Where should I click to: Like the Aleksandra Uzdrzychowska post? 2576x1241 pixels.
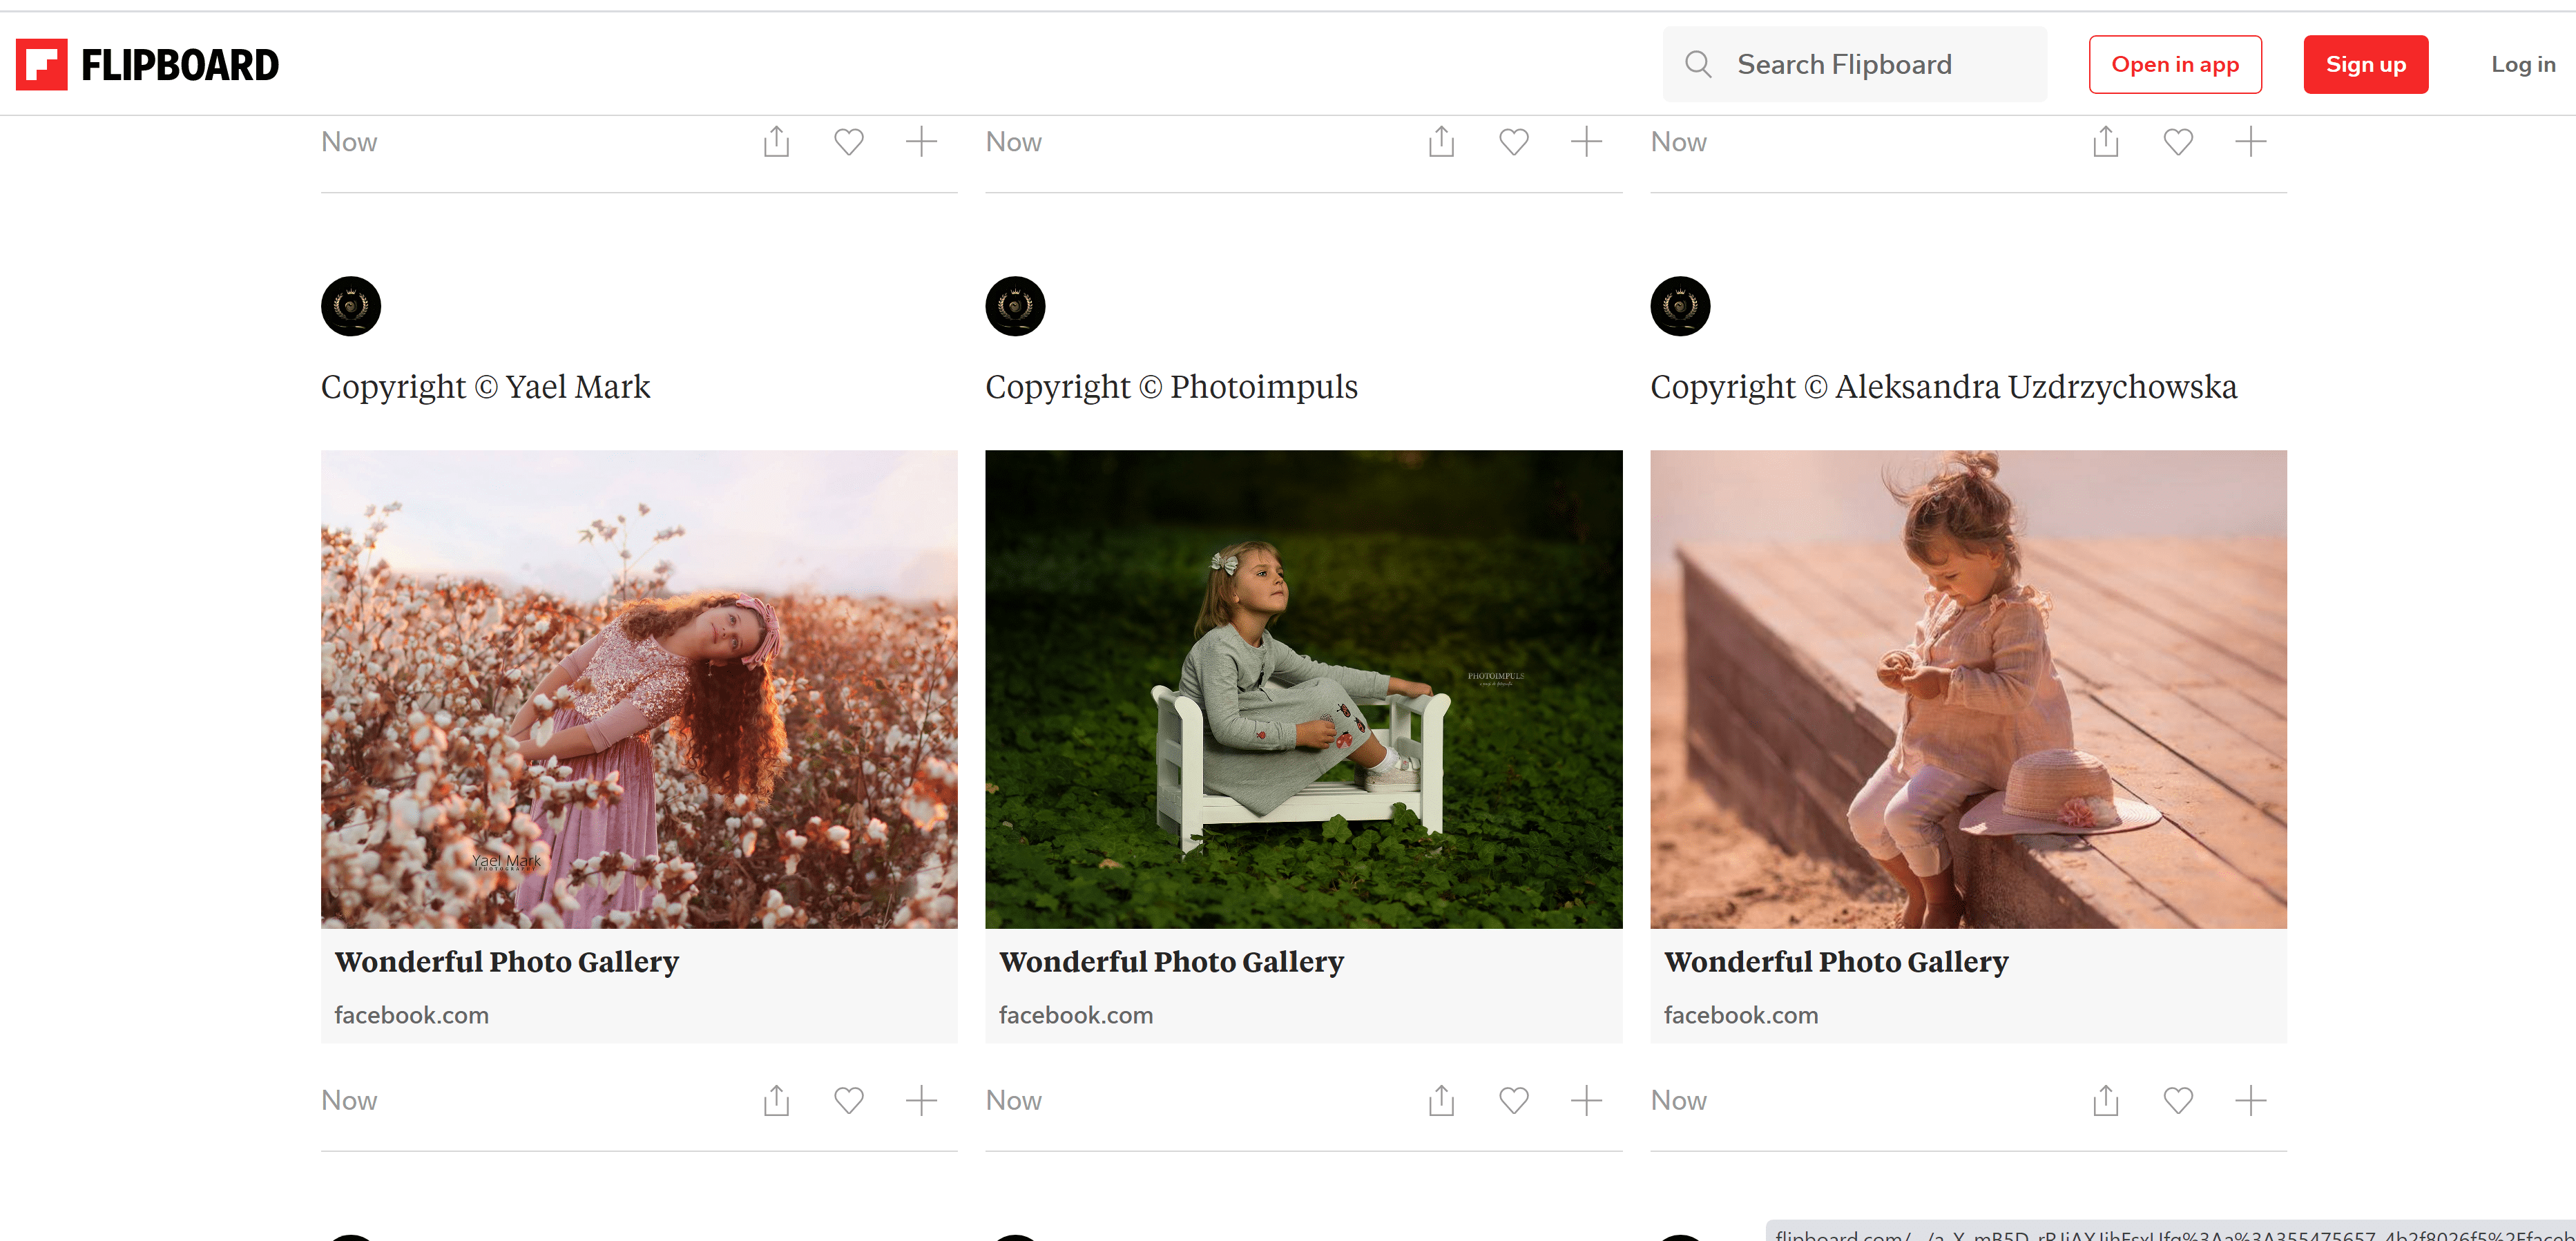coord(2178,1101)
